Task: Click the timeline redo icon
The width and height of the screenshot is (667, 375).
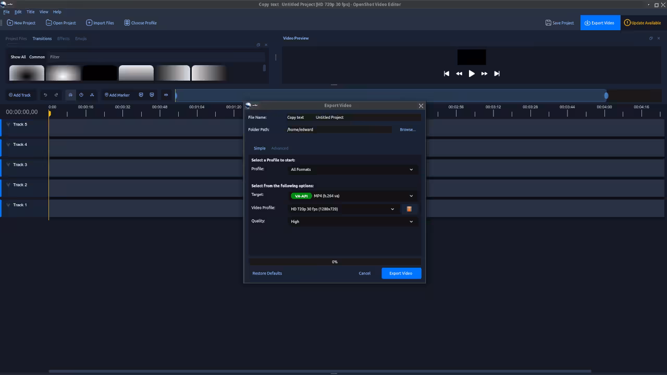Action: coord(56,95)
